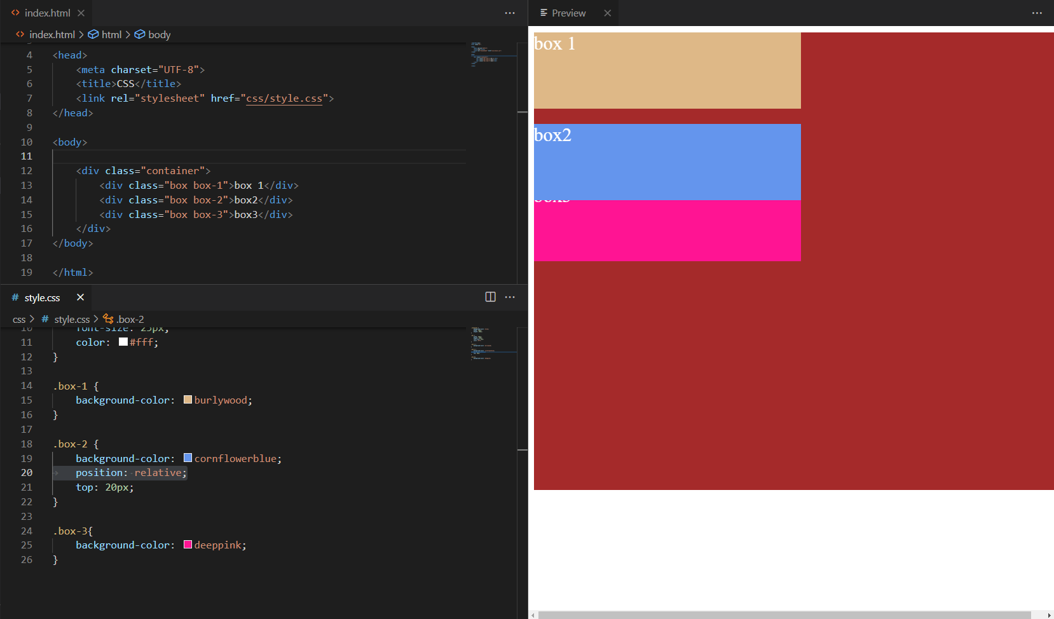
Task: Click the split editor icon in style.css pane
Action: coord(490,297)
